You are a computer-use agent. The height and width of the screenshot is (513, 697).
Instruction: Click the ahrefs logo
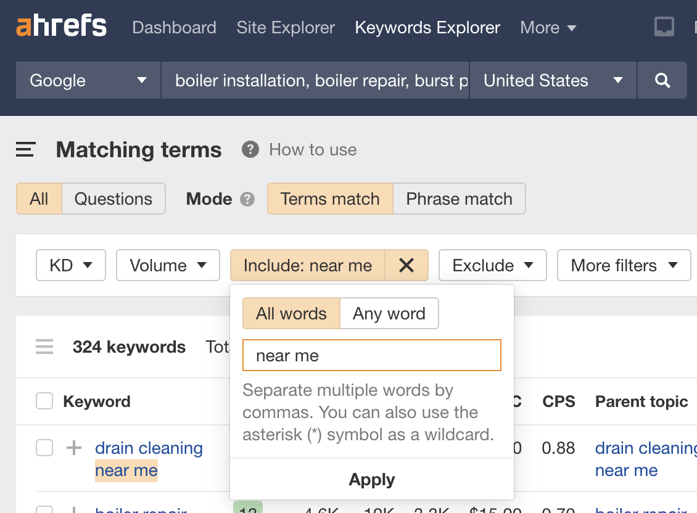click(60, 26)
